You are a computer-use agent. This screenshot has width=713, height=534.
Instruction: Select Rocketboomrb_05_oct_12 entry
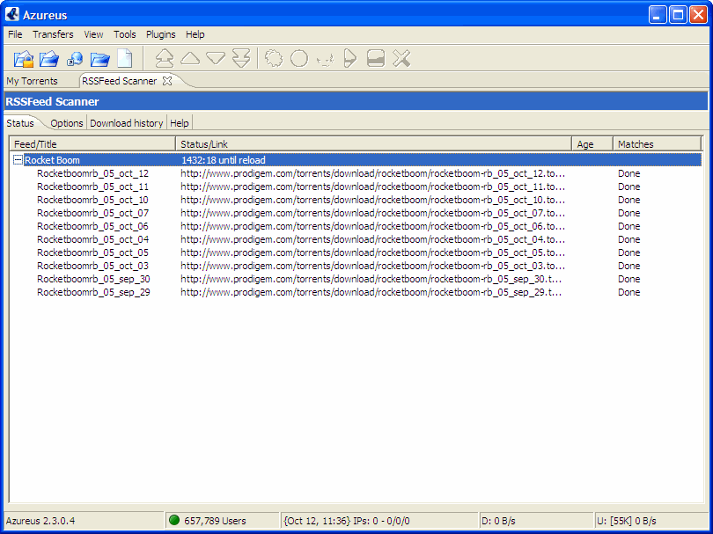pos(92,173)
